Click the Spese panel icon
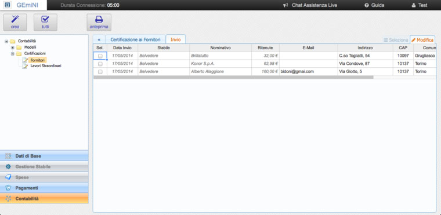 point(9,177)
